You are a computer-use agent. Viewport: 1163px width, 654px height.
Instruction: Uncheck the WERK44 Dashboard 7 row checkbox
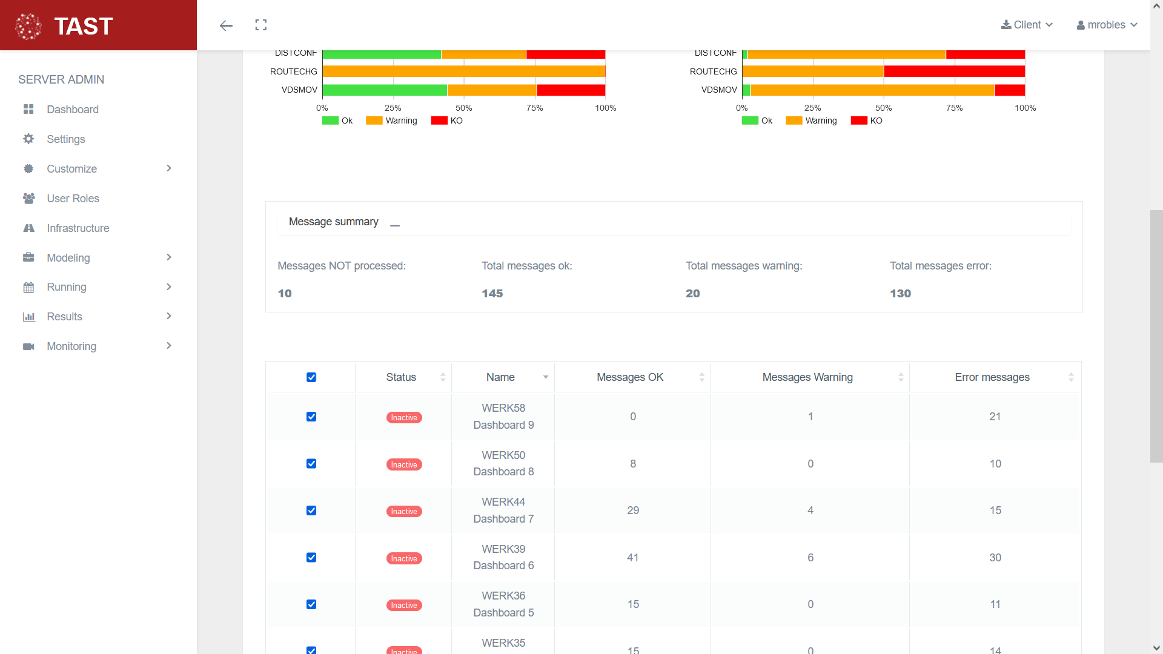[x=311, y=510]
